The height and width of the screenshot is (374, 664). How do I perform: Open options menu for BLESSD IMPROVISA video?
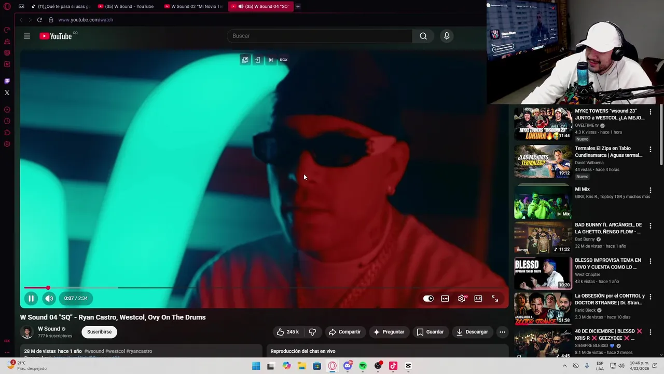point(651,261)
